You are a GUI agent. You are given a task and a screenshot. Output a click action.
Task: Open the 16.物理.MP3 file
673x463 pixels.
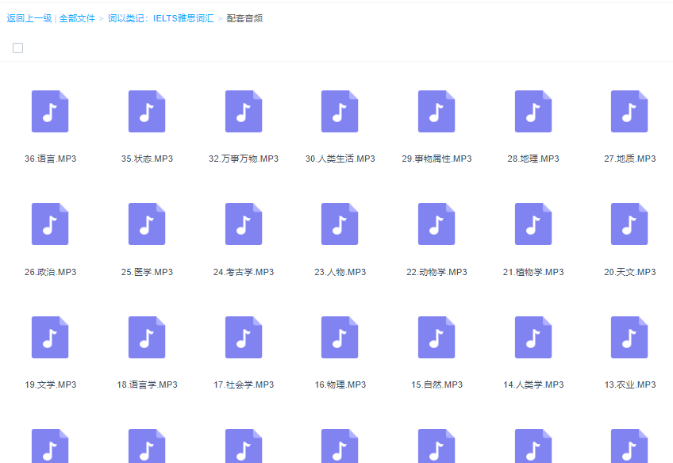coord(339,337)
